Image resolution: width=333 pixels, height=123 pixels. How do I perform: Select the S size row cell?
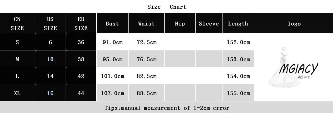[x=17, y=42]
